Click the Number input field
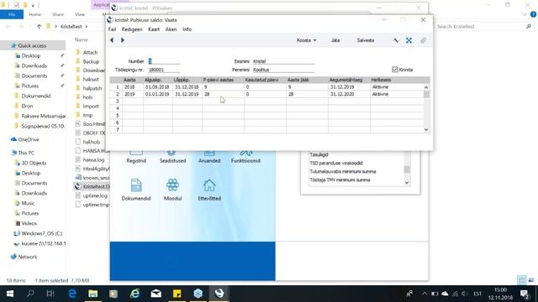Image resolution: width=538 pixels, height=302 pixels. coord(164,61)
